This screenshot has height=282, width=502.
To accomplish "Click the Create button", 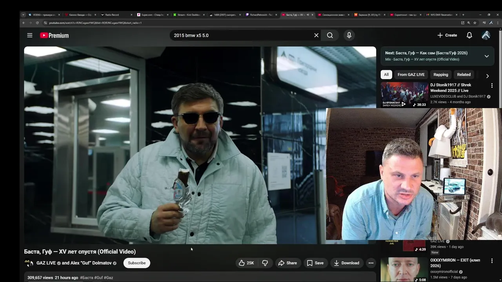I will coord(447,35).
